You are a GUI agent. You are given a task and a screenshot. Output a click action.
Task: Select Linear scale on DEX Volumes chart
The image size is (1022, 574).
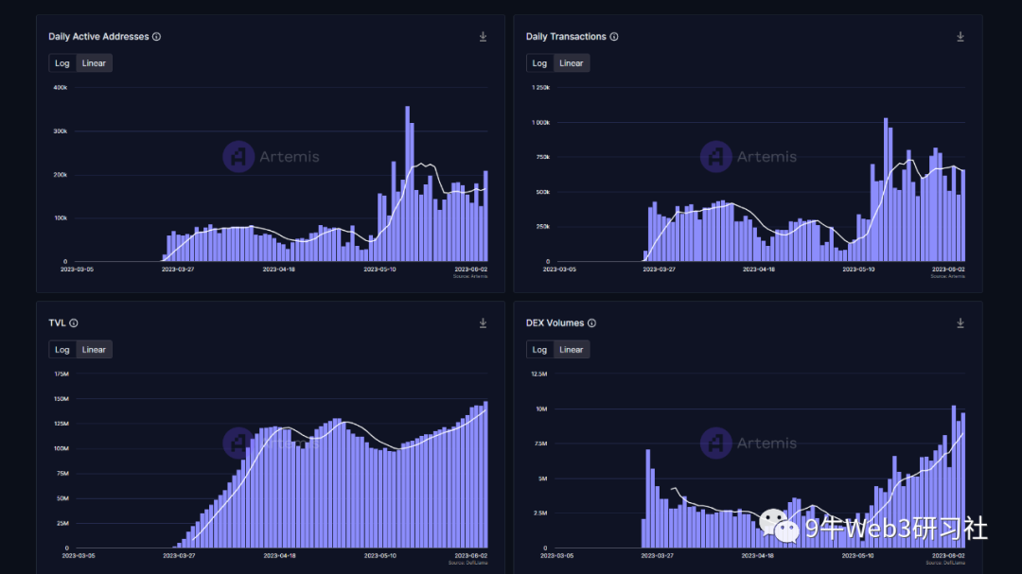pyautogui.click(x=571, y=350)
